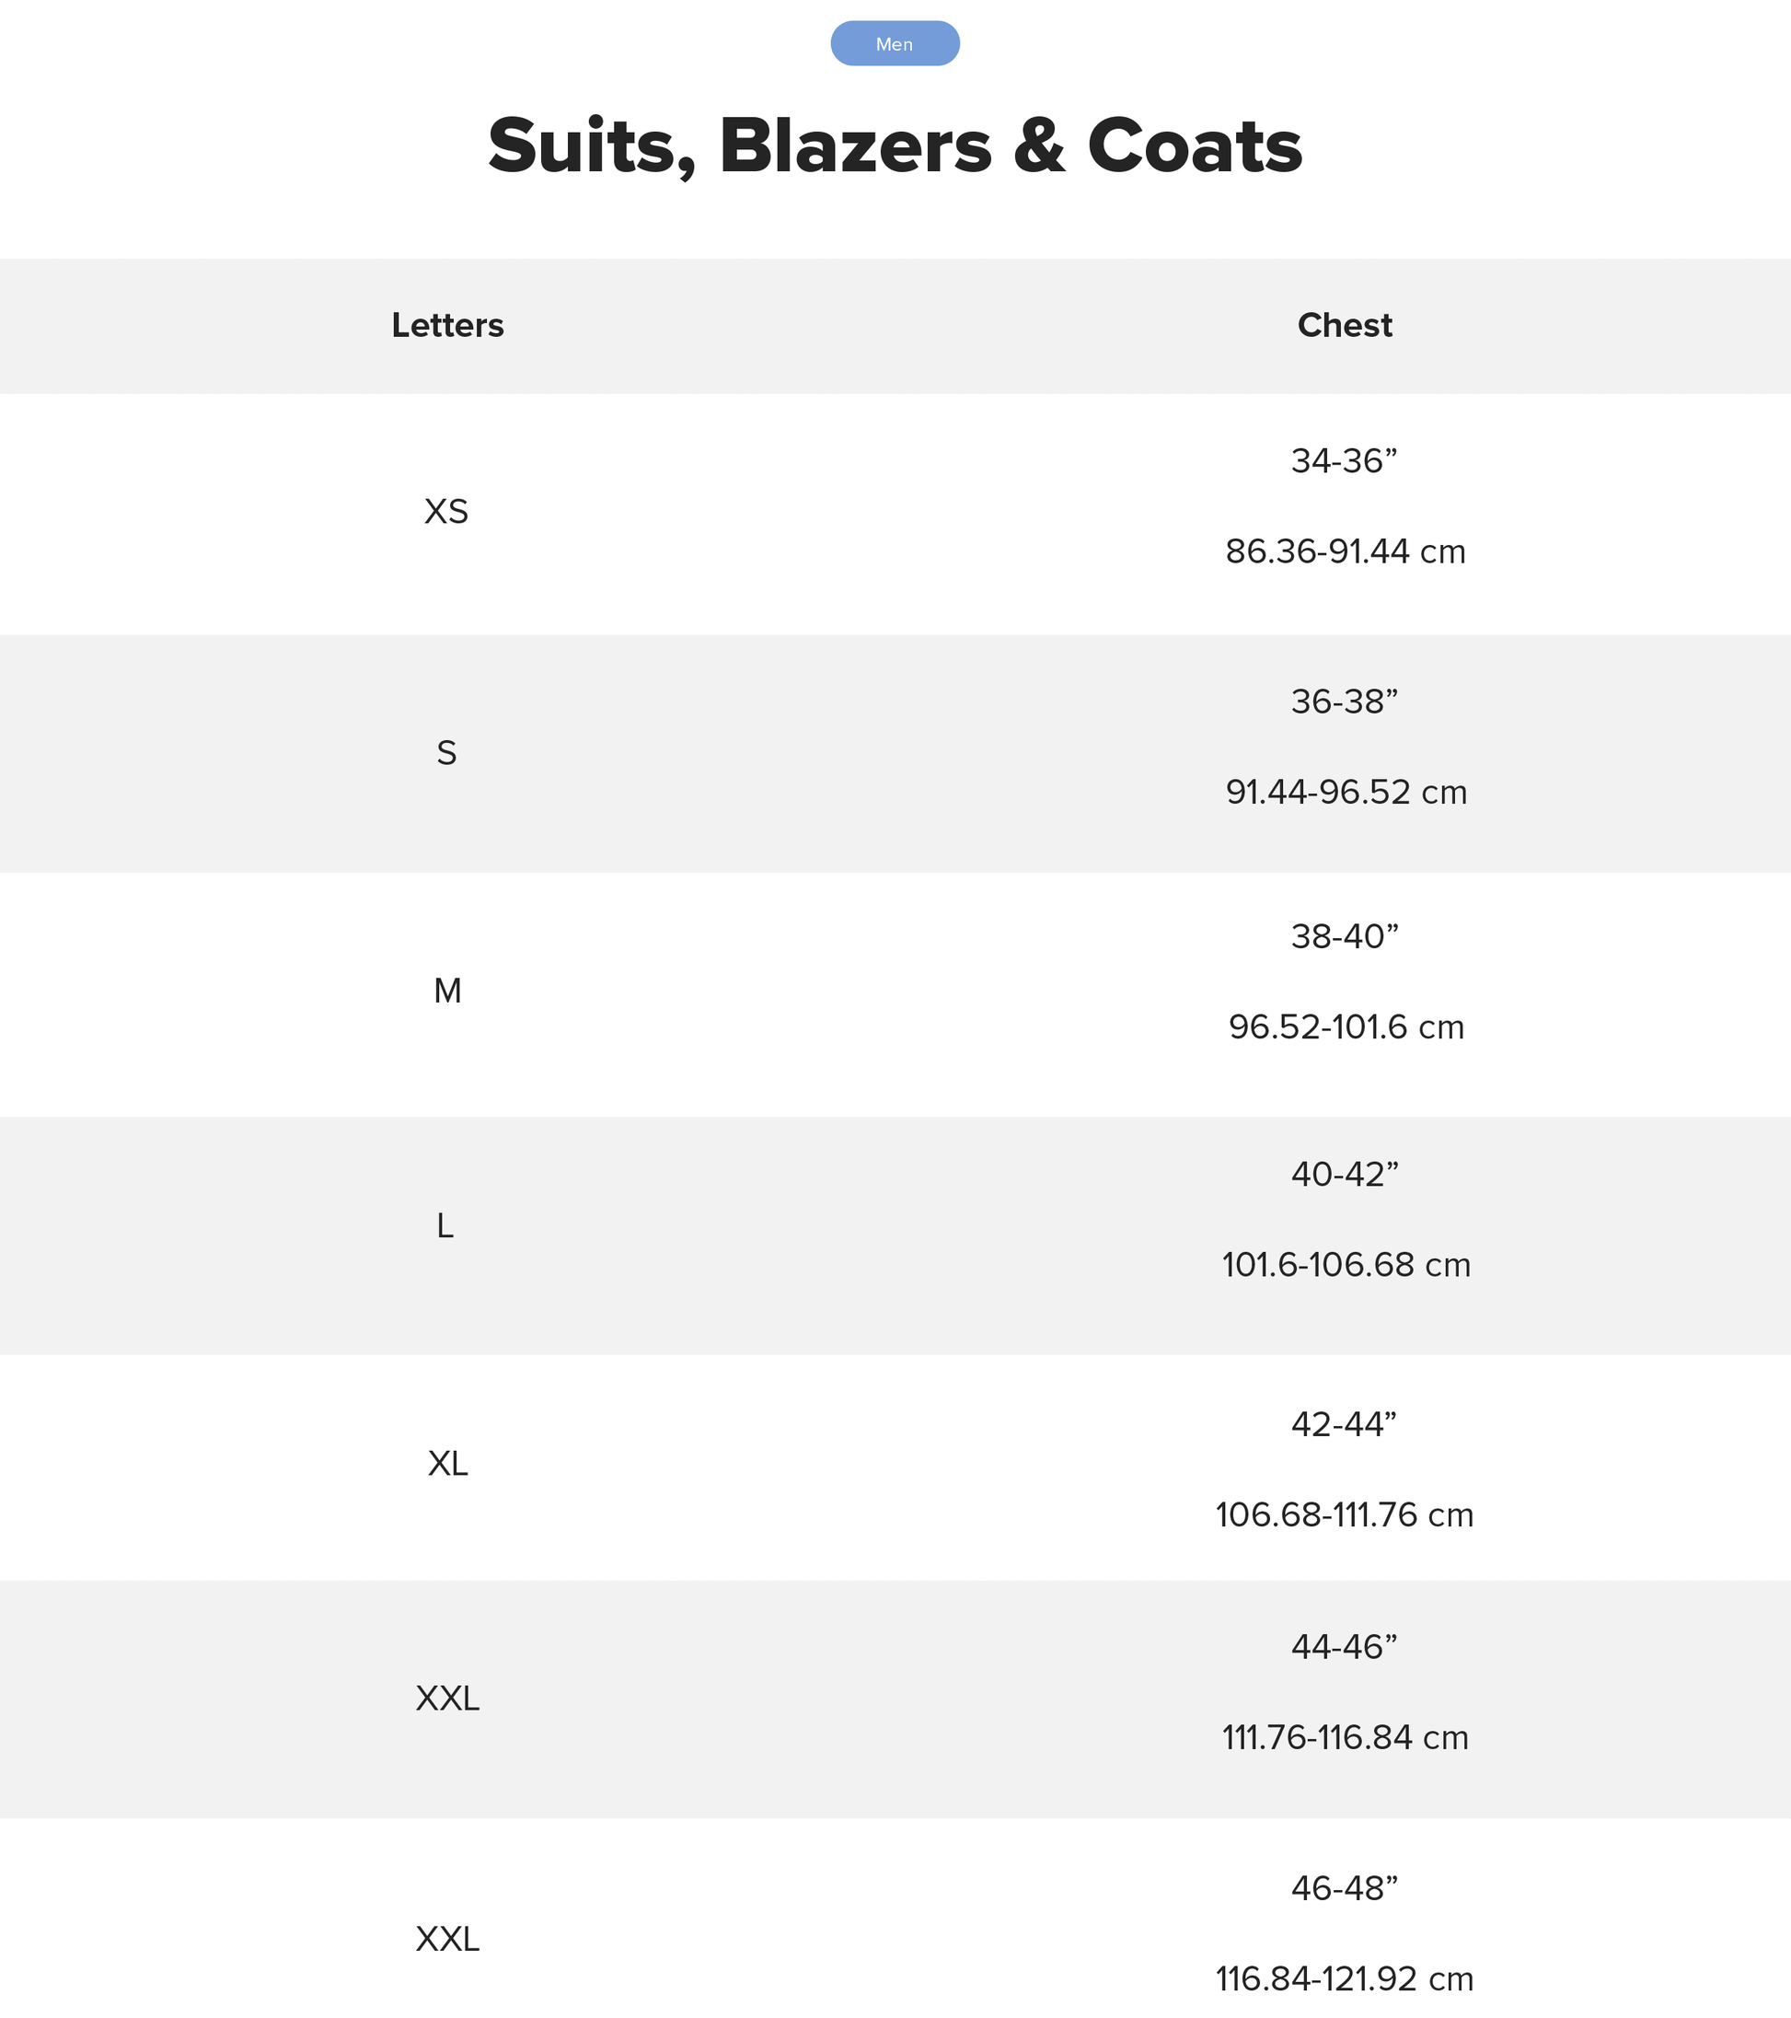The image size is (1791, 2018).
Task: Click the XS size label
Action: [x=446, y=512]
